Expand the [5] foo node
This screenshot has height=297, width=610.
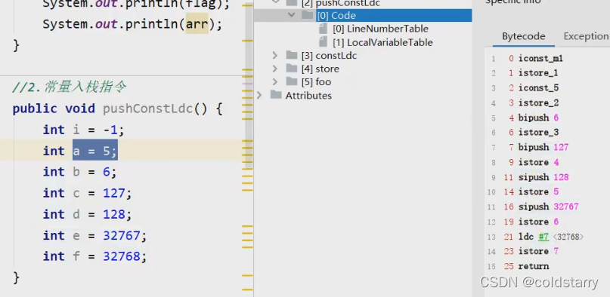point(275,82)
